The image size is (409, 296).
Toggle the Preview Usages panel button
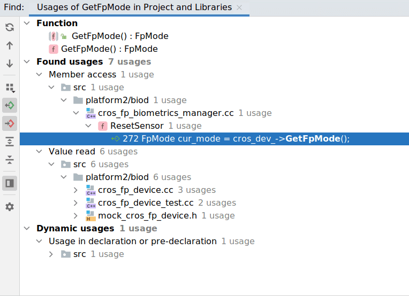(x=10, y=183)
